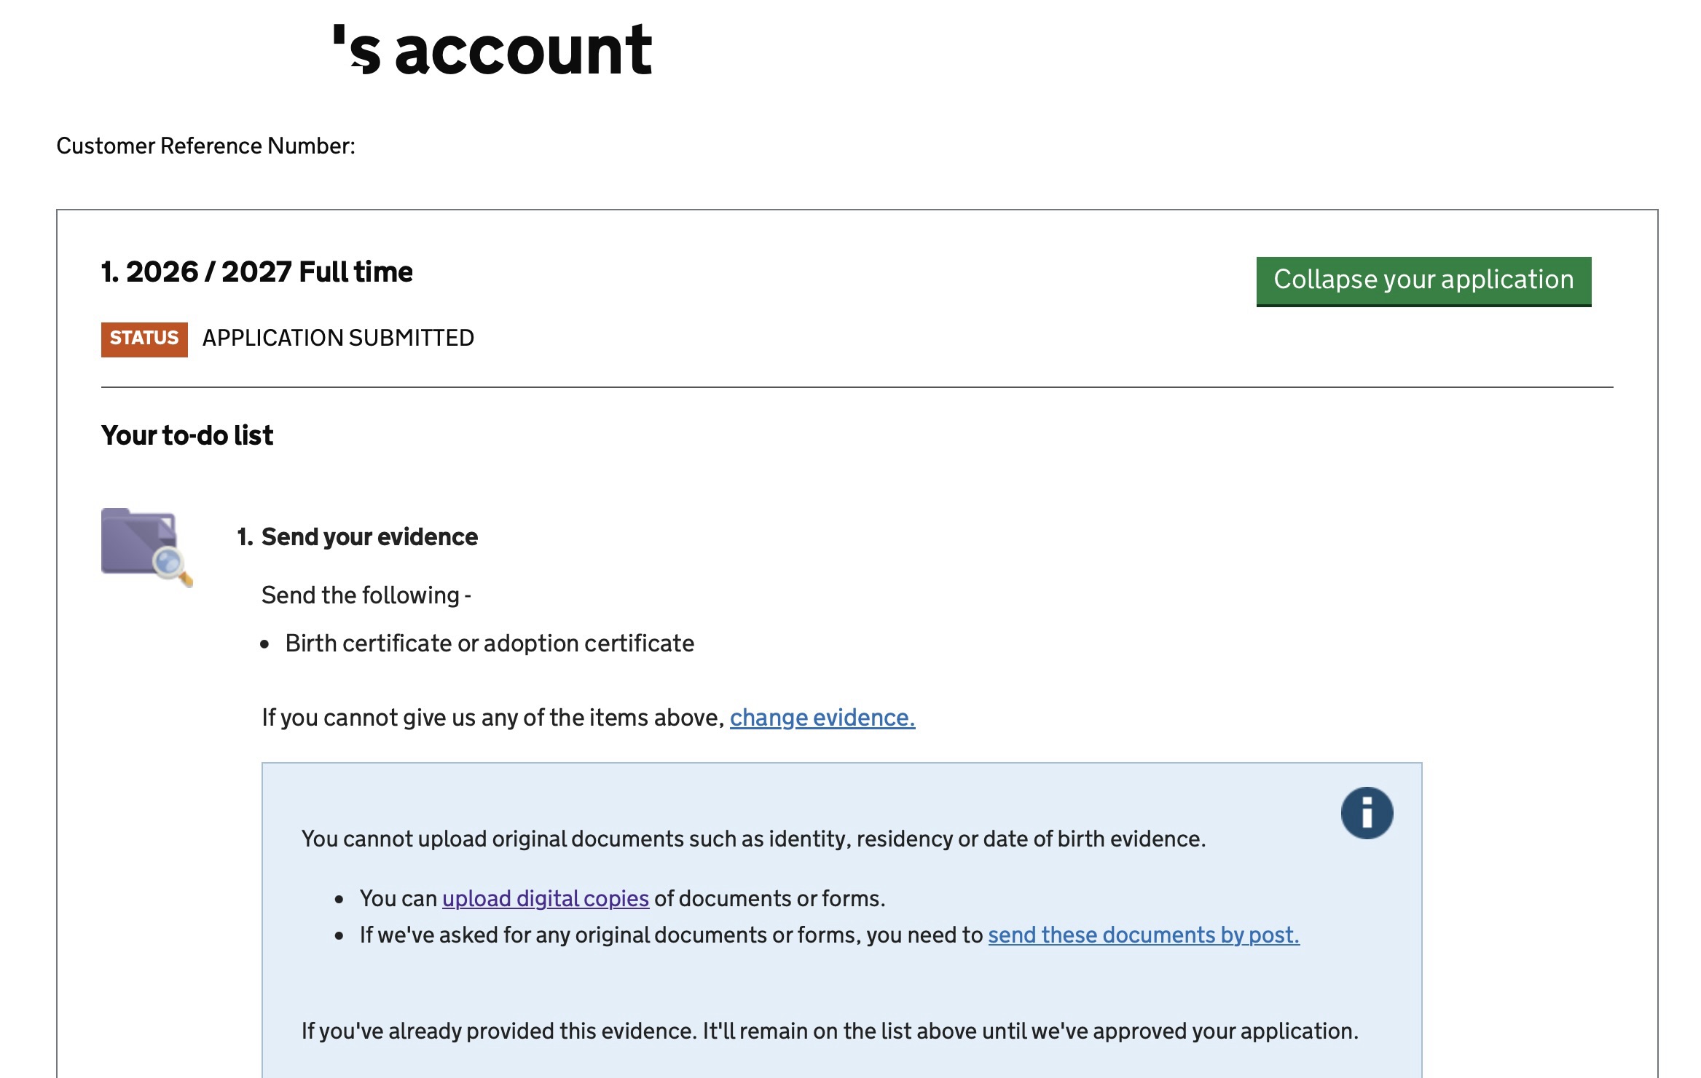This screenshot has height=1078, width=1701.
Task: Open the change evidence link
Action: click(822, 718)
